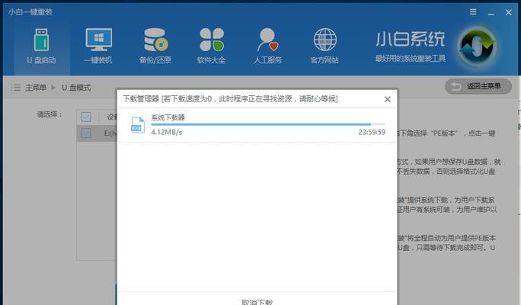The height and width of the screenshot is (305, 521).
Task: Click the 最好用的系统重装工具 slogan
Action: click(x=411, y=59)
